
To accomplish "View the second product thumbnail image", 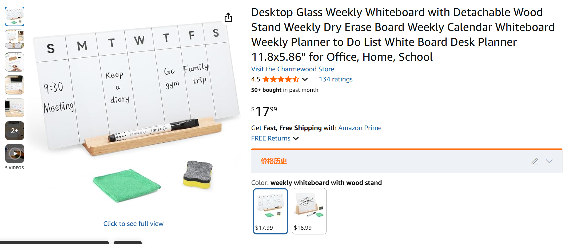I will 15,39.
